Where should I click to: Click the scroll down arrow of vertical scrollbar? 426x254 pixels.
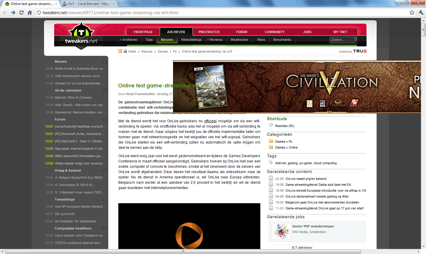[423, 246]
